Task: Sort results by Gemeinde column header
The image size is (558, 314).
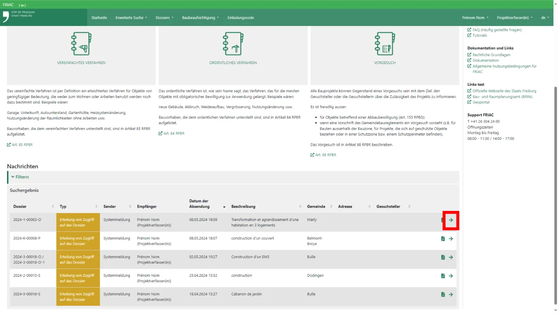Action: point(316,207)
